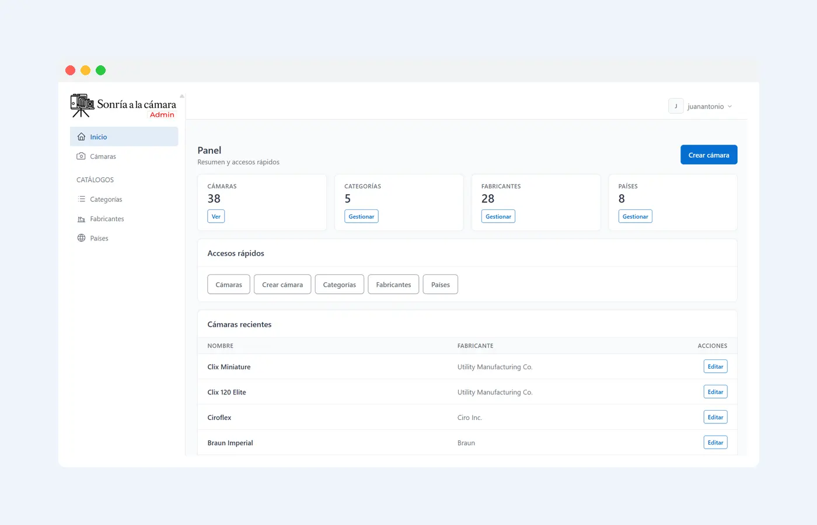Open the Fabricantes sidebar menu item
This screenshot has width=817, height=525.
pos(107,219)
